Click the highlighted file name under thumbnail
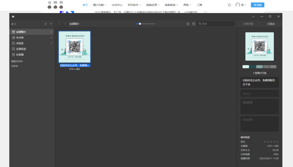 pyautogui.click(x=75, y=65)
